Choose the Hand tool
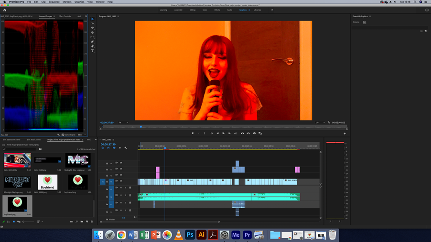The image size is (431, 242). coord(93,46)
